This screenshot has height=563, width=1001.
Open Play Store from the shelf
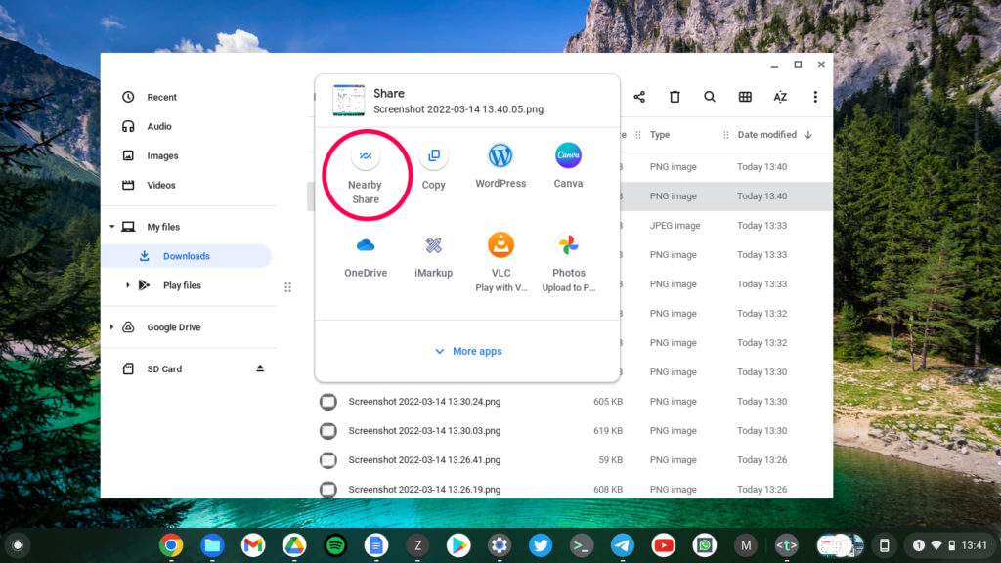[458, 545]
